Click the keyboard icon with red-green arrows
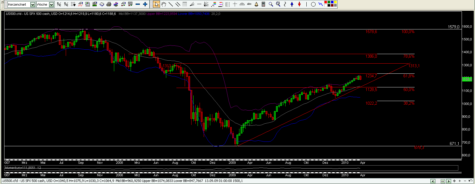The width and height of the screenshot is (475, 184). click(x=130, y=4)
